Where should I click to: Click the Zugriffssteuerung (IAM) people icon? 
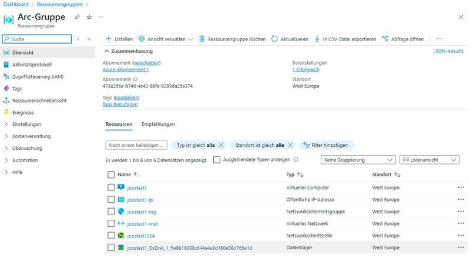click(x=6, y=76)
